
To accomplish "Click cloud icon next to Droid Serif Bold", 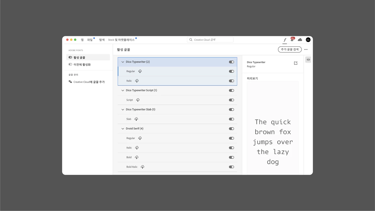I will [137, 157].
